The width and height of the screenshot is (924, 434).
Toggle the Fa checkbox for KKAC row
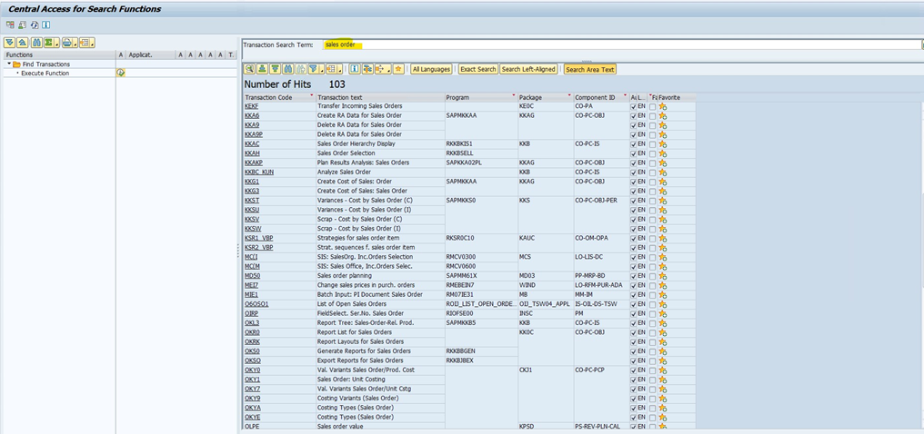pos(652,143)
